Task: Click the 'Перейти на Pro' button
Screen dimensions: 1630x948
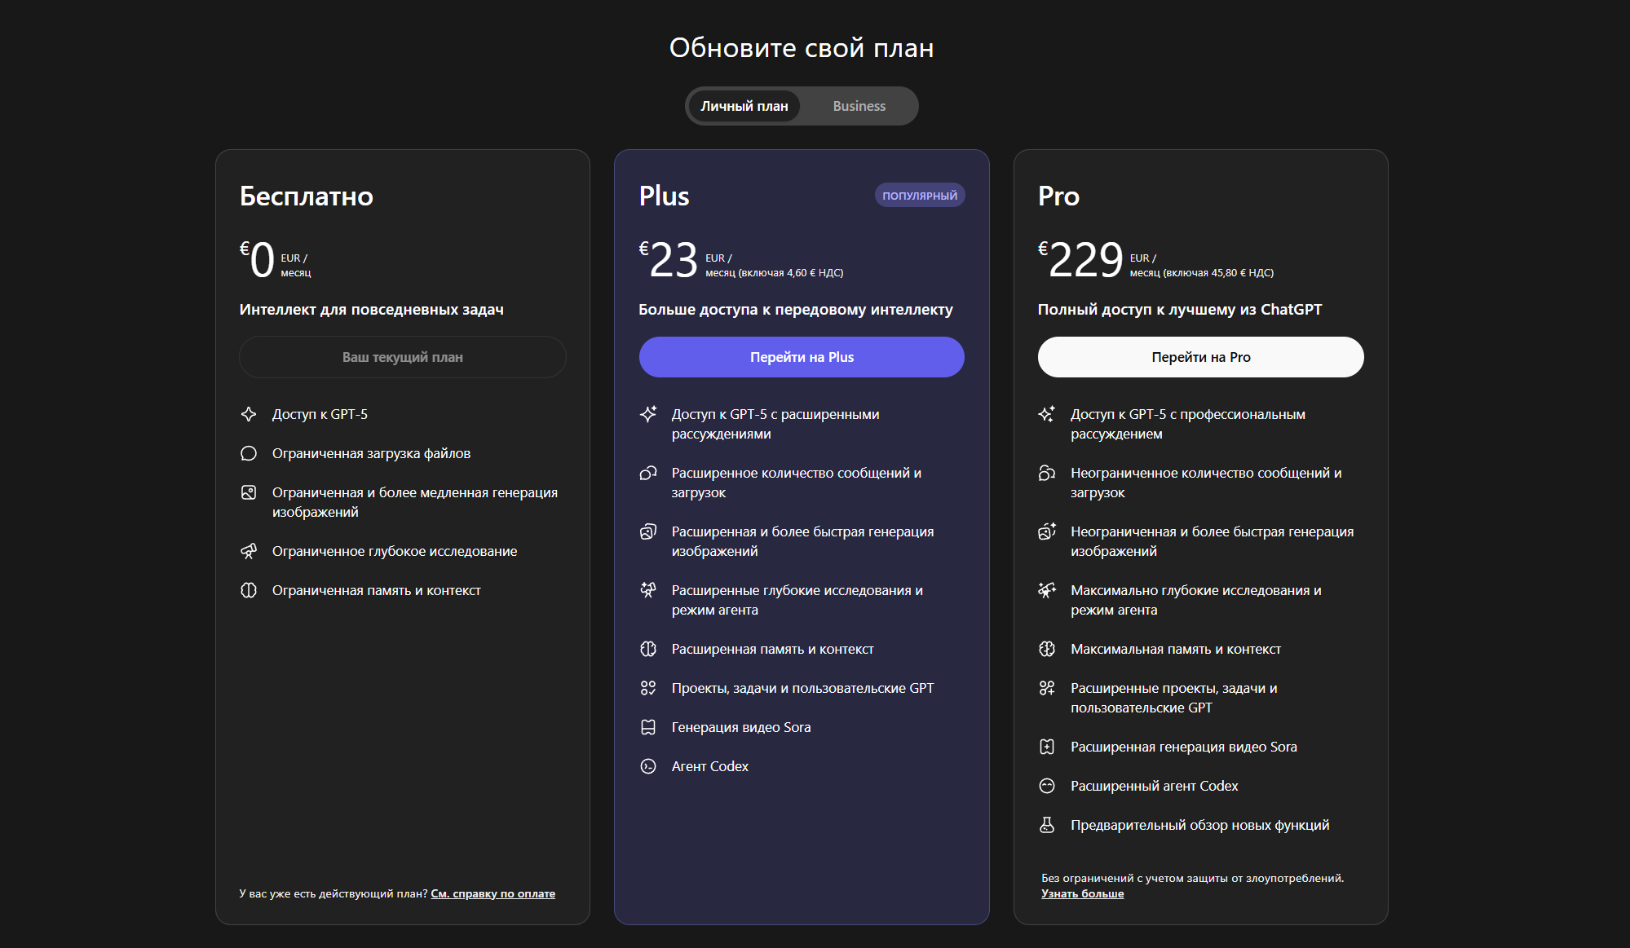Action: coord(1200,357)
